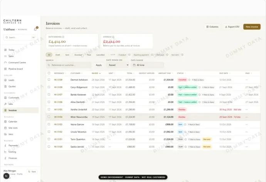Click the Vans truck icon
Screen dimensions: 266x182
5,134
